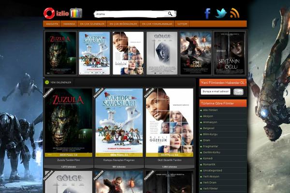Open the Aksiyon category
This screenshot has width=290, height=193.
(208, 116)
